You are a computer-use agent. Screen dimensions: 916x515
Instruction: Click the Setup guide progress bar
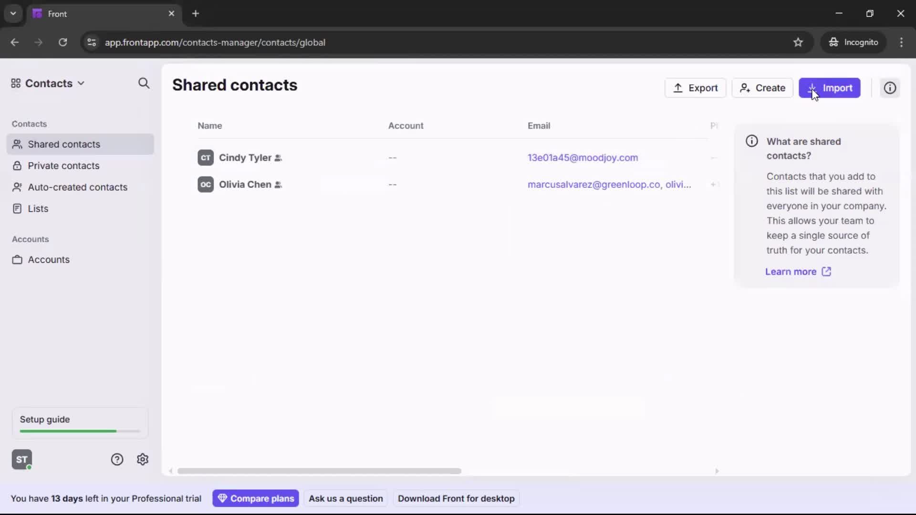[x=79, y=431]
